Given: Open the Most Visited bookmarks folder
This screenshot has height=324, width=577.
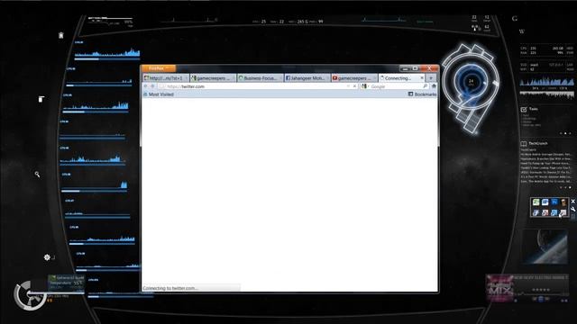Looking at the screenshot, I should coord(159,94).
